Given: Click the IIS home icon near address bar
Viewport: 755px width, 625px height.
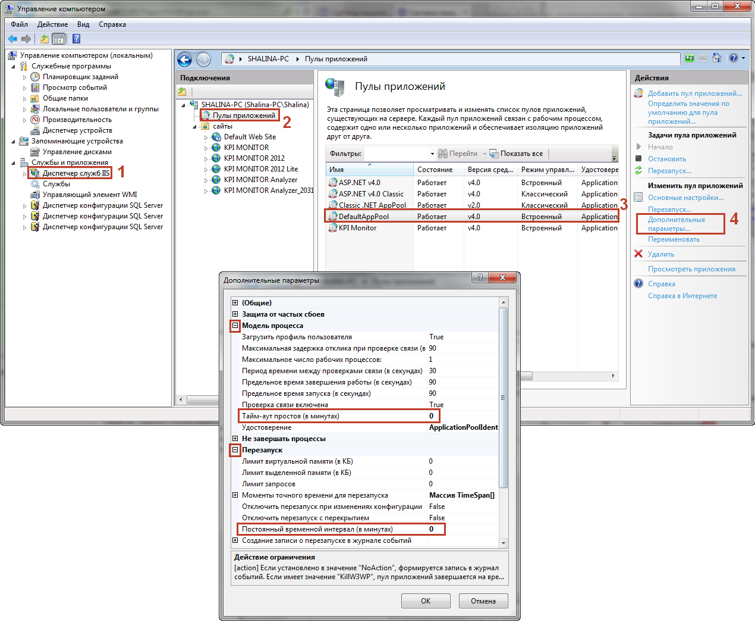Looking at the screenshot, I should pyautogui.click(x=717, y=58).
